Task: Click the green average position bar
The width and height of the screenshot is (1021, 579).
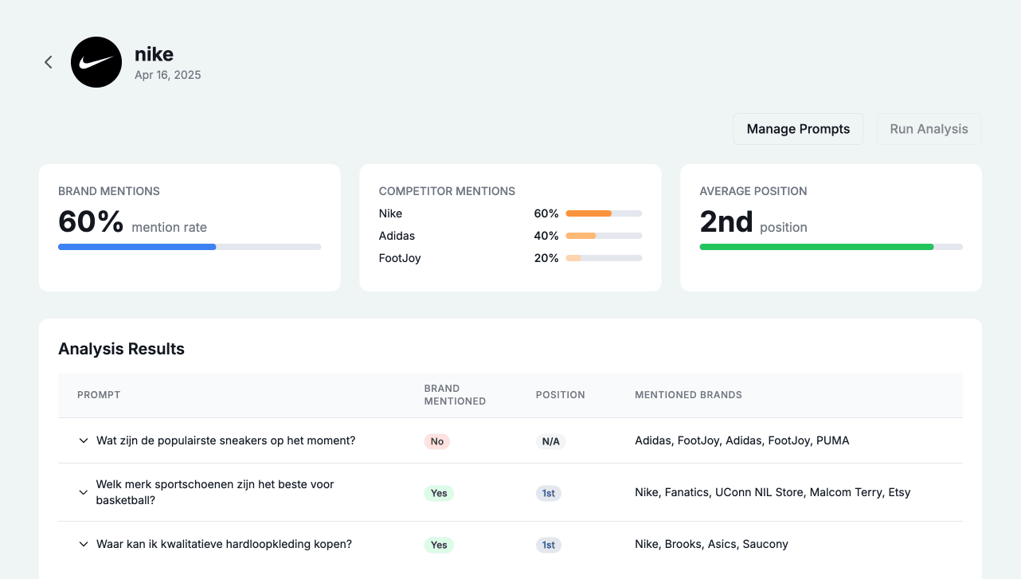Action: (831, 247)
